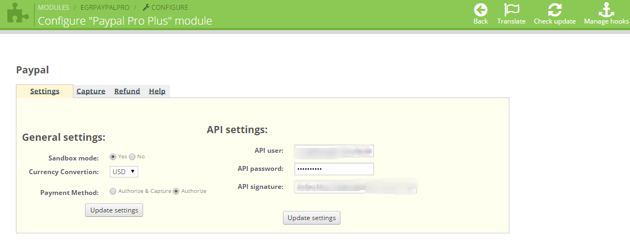Click the puzzle piece module icon

[18, 14]
